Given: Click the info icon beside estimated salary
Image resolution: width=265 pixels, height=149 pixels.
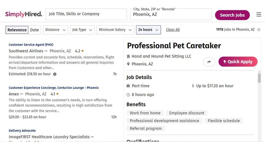Looking at the screenshot, I should pos(55,74).
